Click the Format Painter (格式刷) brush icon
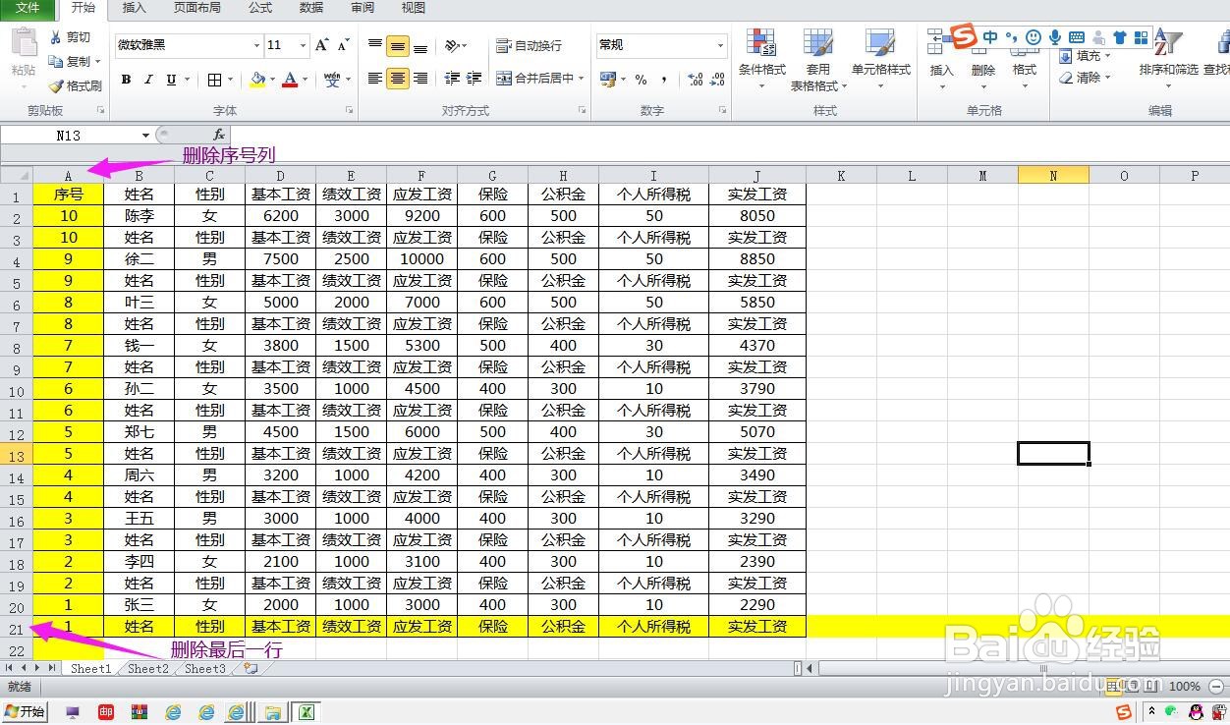 [x=56, y=86]
